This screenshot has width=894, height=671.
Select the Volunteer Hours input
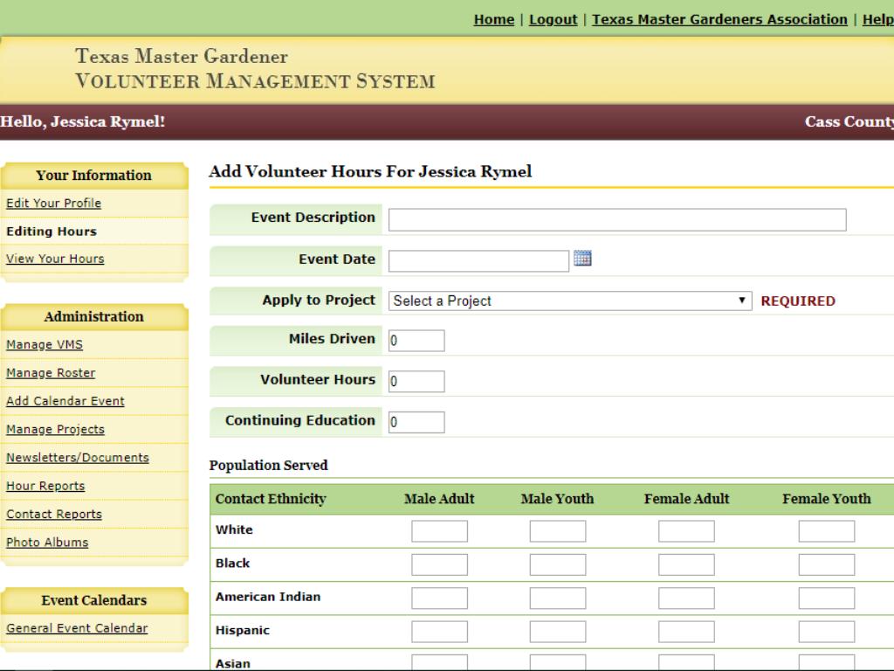coord(416,382)
